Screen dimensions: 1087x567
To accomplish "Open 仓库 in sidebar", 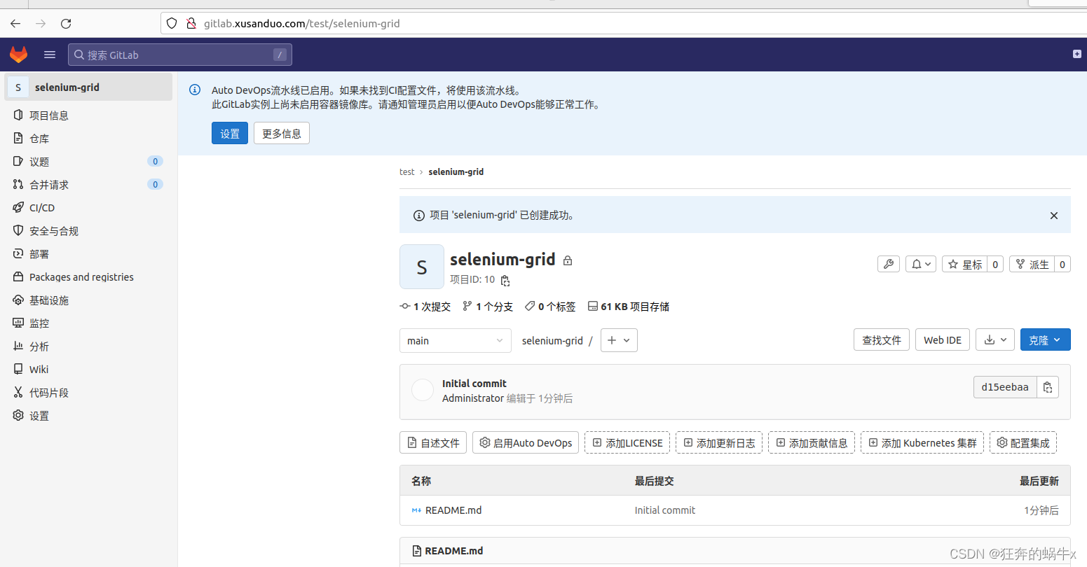I will pyautogui.click(x=88, y=139).
